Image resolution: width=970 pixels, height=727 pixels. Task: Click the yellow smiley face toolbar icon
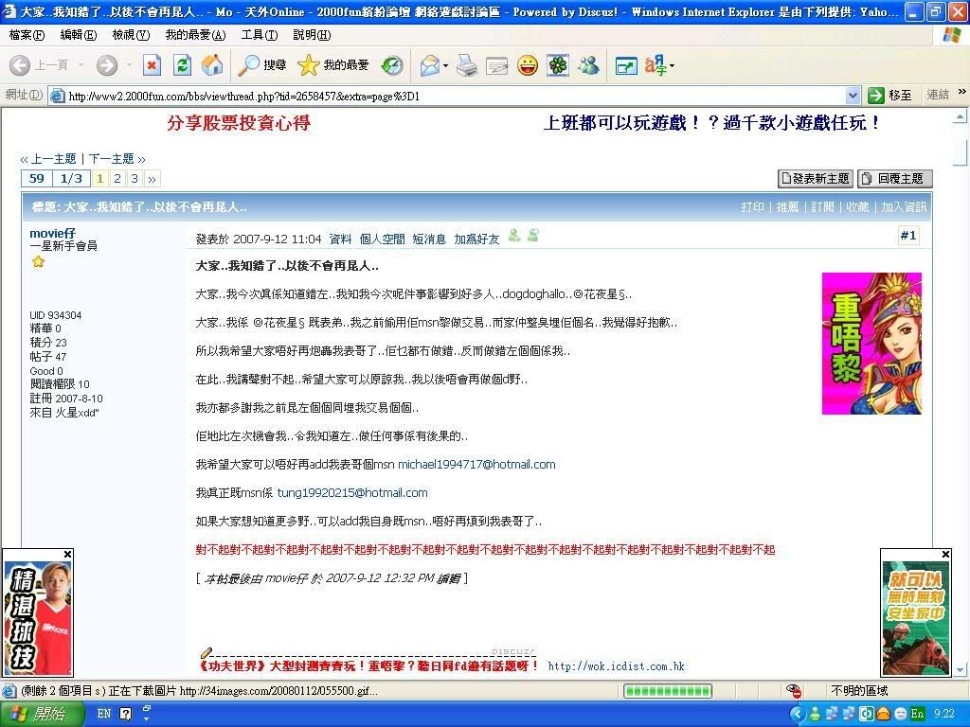point(528,65)
